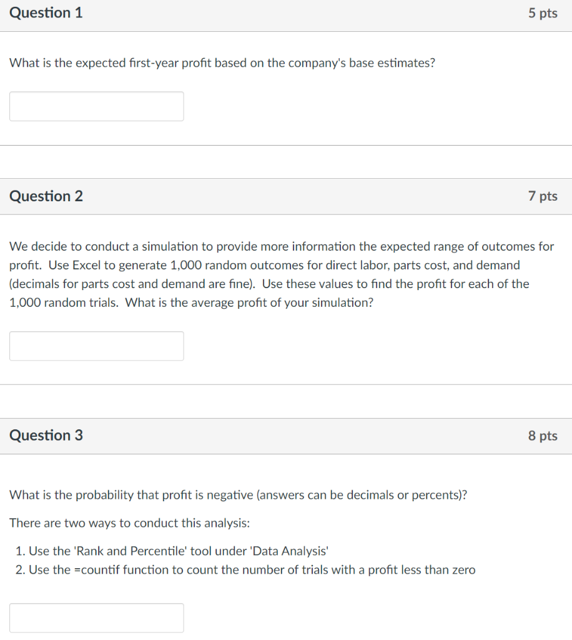Click the answer field for Question 3
The height and width of the screenshot is (640, 572).
pos(96,617)
